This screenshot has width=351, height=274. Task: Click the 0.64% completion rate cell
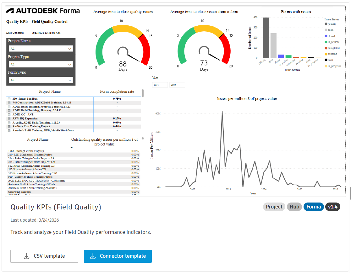(x=117, y=126)
